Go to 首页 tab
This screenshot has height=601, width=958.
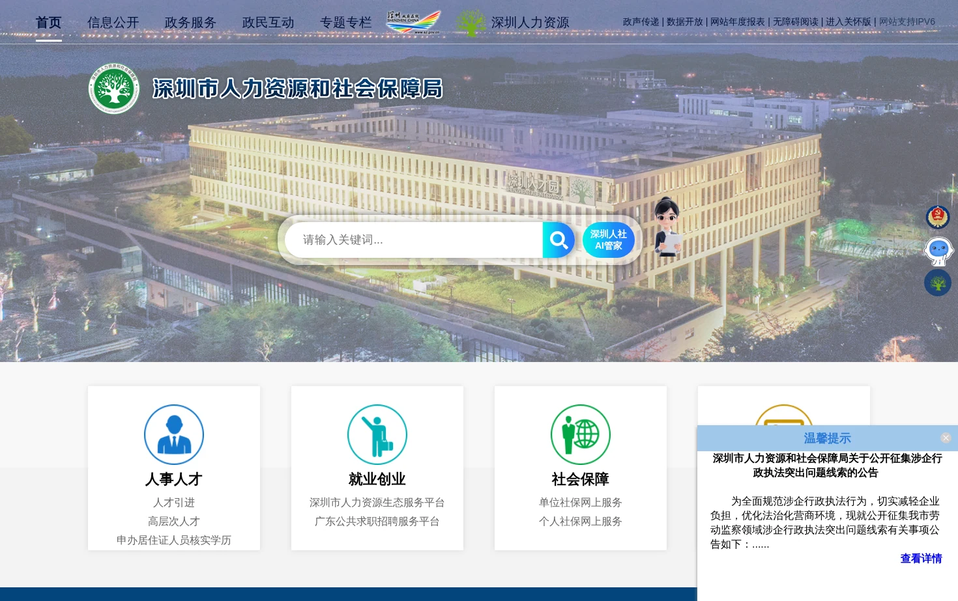tap(48, 23)
